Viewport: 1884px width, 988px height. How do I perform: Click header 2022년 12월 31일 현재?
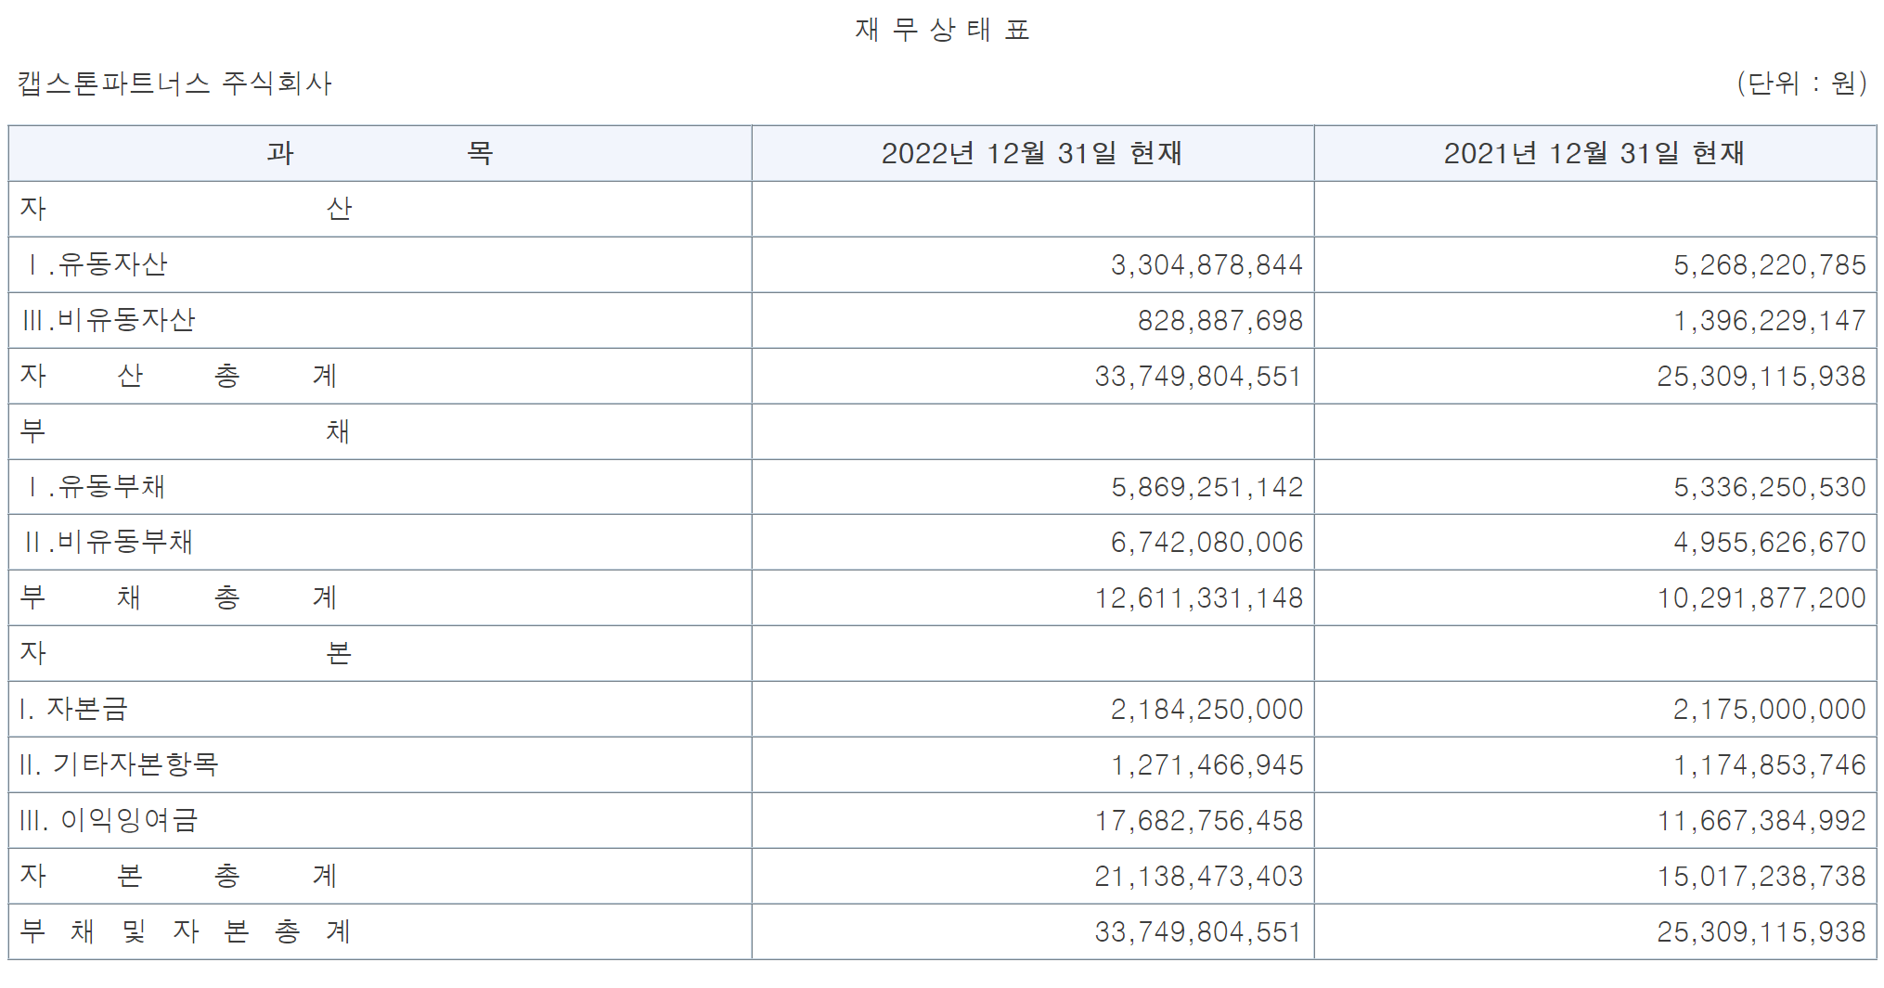1032,153
